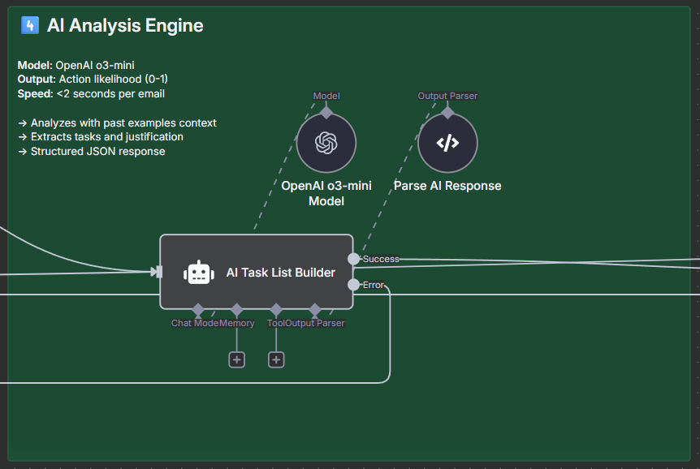Click the connector atop Parse AI Response node
The height and width of the screenshot is (469, 700).
(x=447, y=113)
